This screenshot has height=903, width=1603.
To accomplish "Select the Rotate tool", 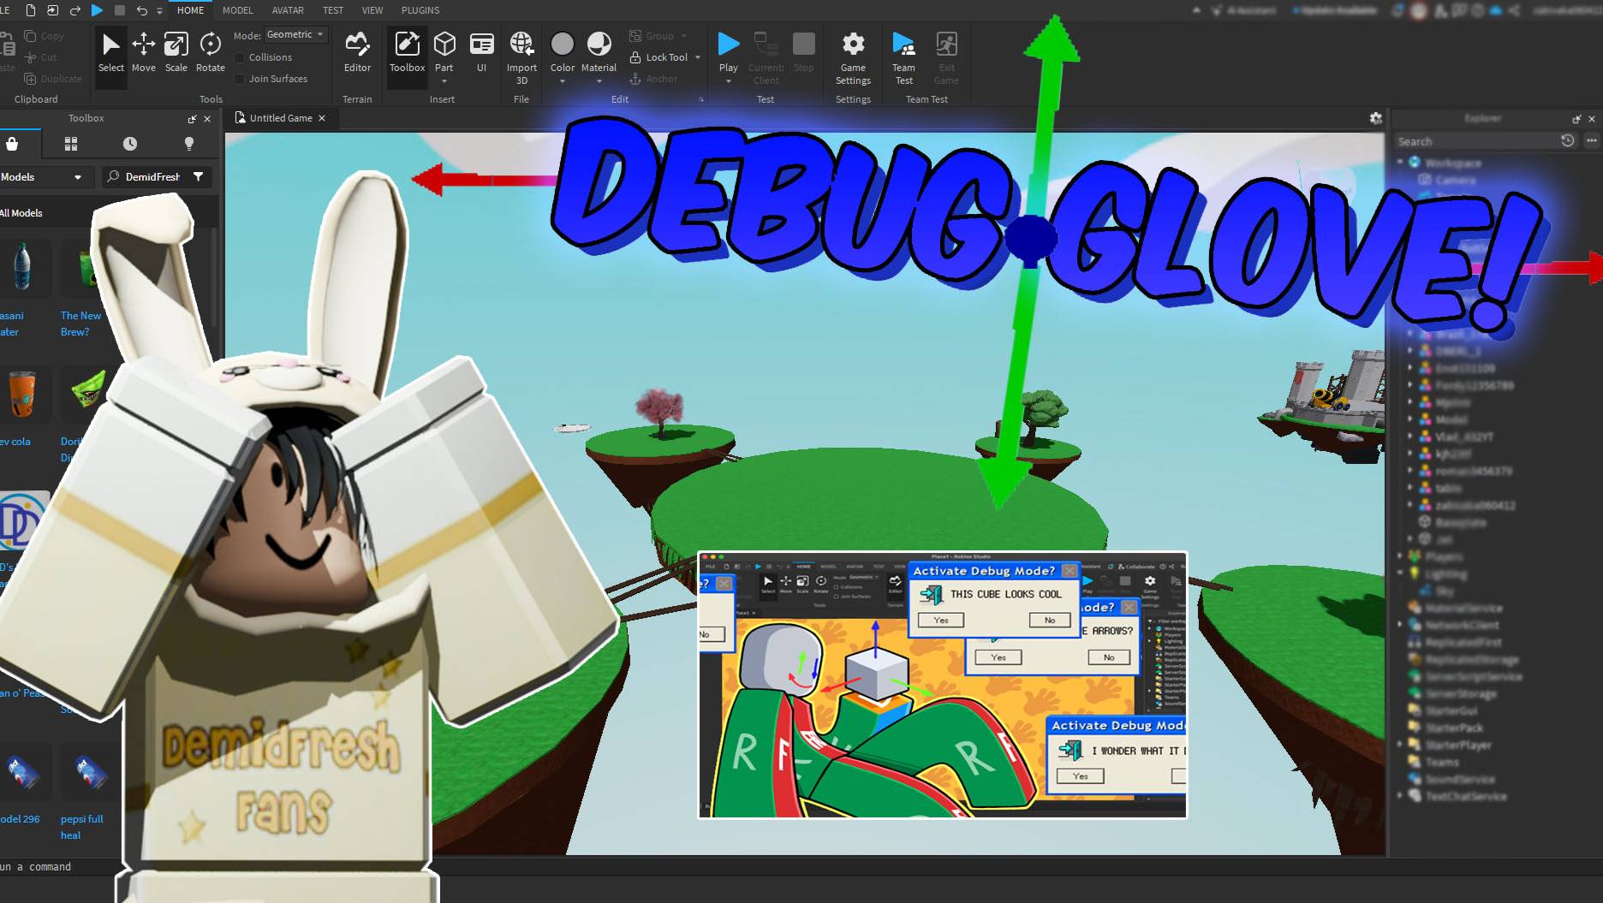I will 210,51.
